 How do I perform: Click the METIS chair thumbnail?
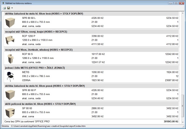click(x=10, y=77)
